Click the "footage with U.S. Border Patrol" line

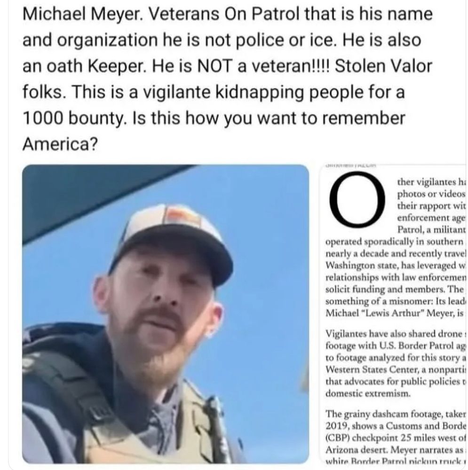pos(396,345)
